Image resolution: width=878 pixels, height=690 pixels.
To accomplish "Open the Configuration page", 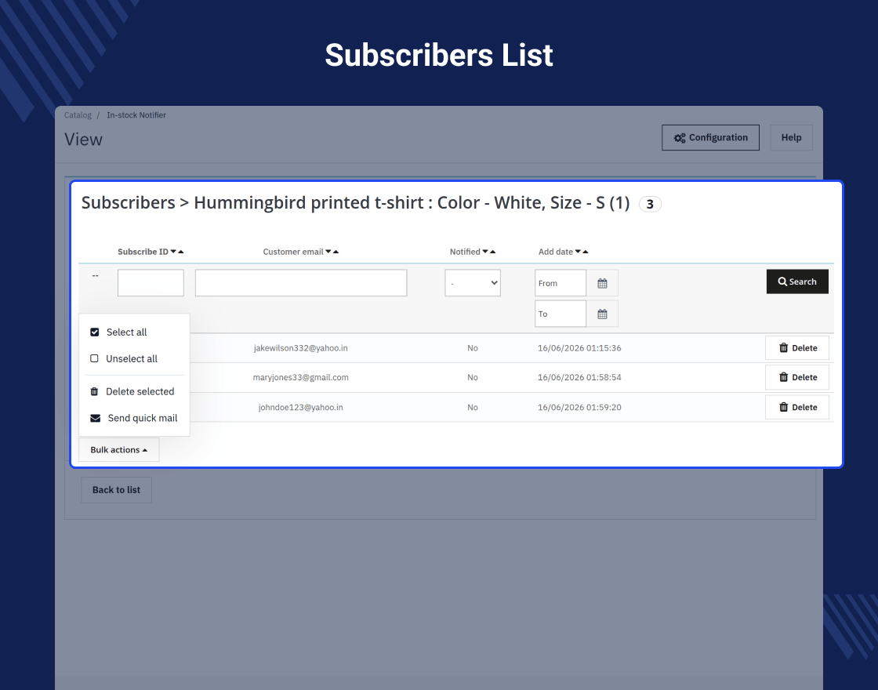I will point(710,138).
